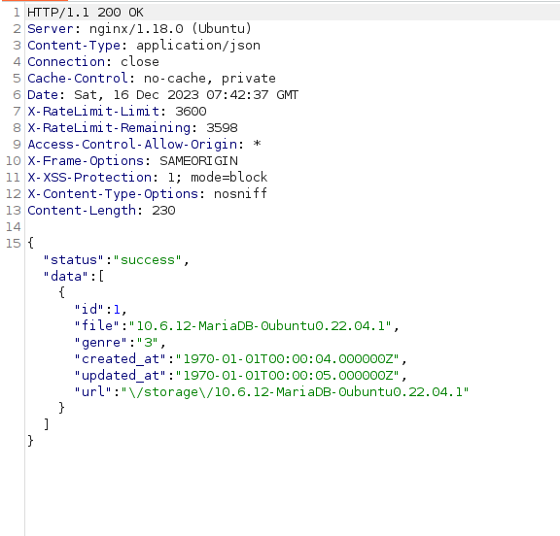Click the "updated_at" JSON key

point(121,375)
